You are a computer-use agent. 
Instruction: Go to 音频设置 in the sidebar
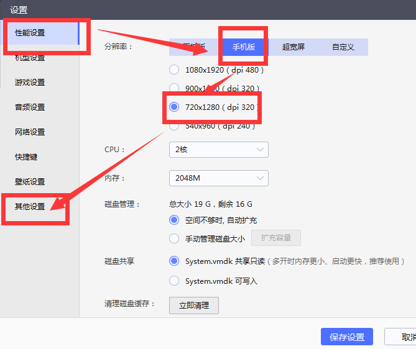[30, 107]
